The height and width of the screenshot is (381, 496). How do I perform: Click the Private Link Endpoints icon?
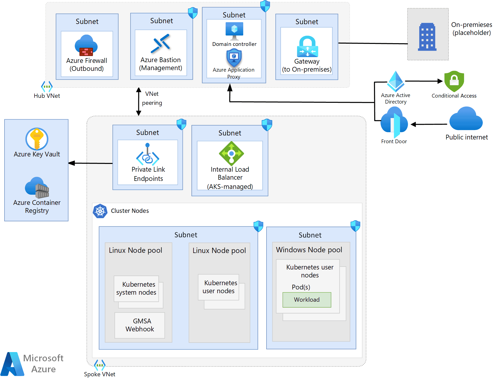[148, 154]
